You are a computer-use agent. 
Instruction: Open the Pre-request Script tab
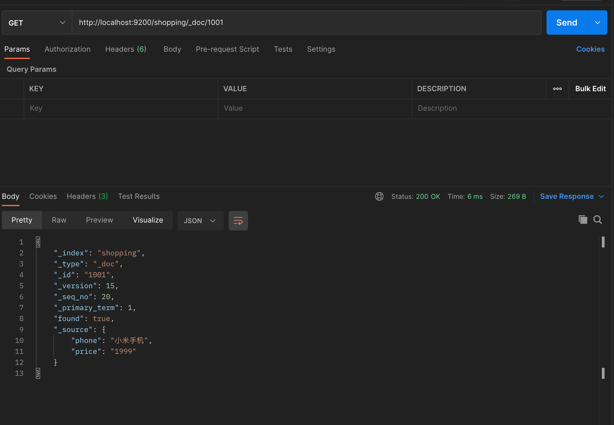[227, 49]
